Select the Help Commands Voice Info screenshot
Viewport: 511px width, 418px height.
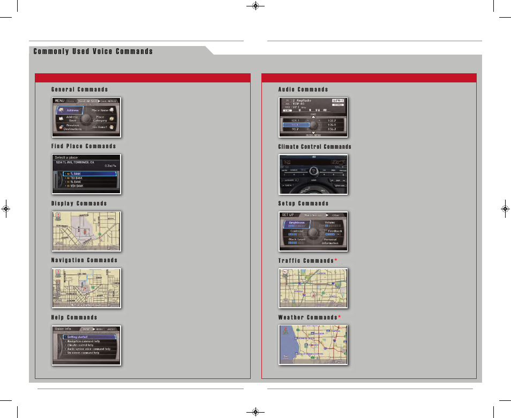point(86,345)
